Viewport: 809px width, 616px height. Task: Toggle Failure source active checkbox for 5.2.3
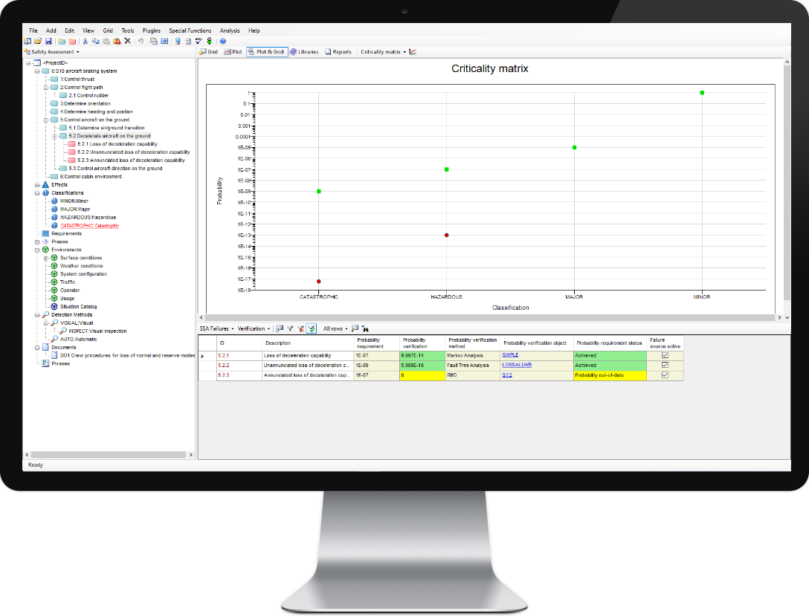(x=665, y=375)
